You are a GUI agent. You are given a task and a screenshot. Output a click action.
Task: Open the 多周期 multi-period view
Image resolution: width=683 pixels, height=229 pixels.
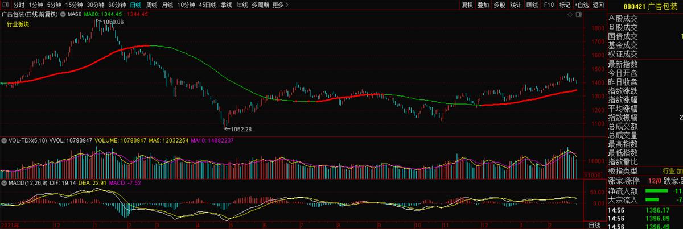click(260, 5)
